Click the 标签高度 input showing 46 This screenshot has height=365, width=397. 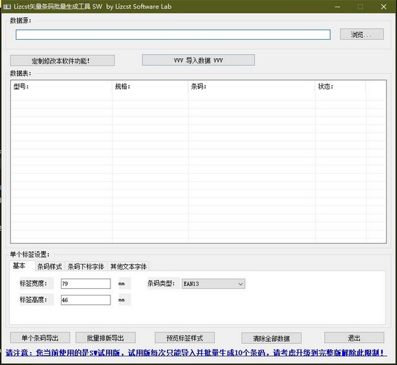(85, 300)
